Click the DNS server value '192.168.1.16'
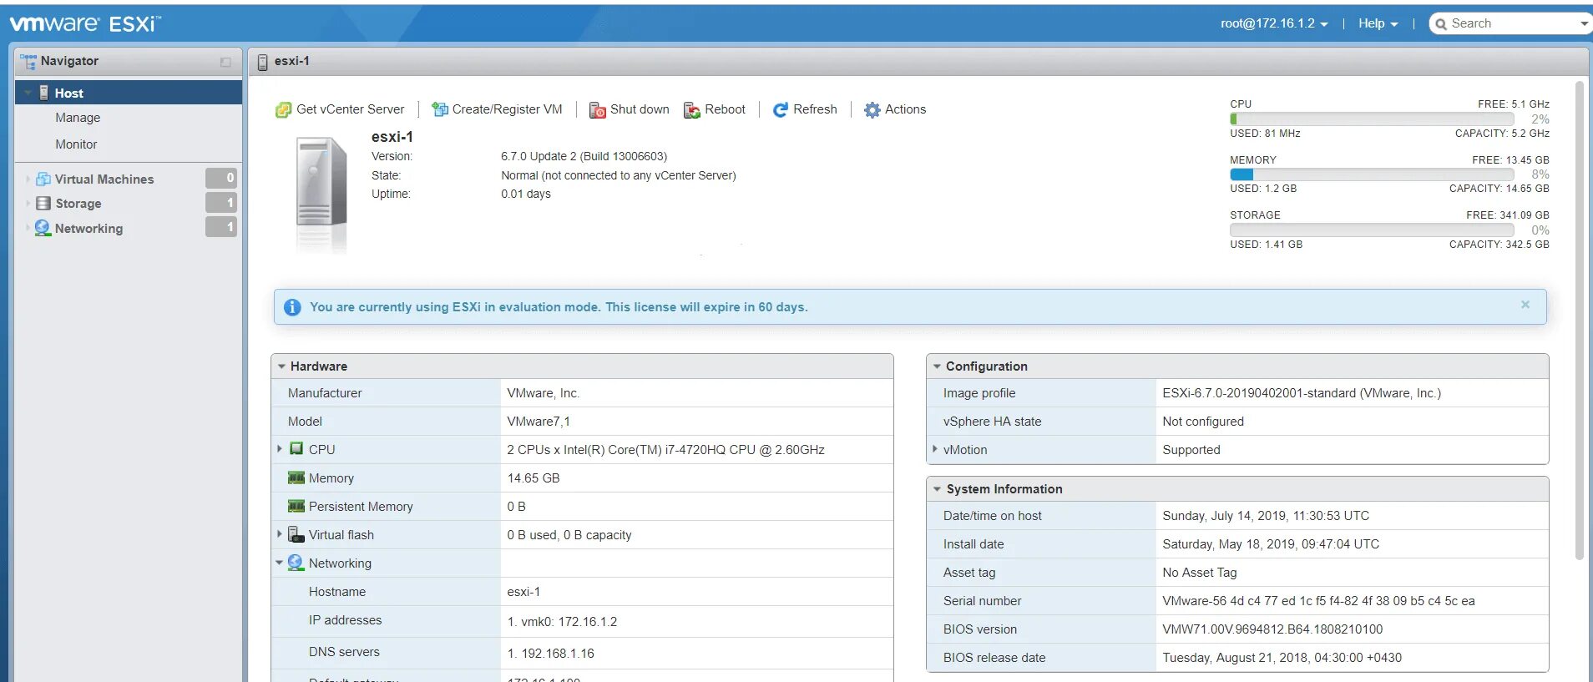This screenshot has width=1593, height=682. 558,654
